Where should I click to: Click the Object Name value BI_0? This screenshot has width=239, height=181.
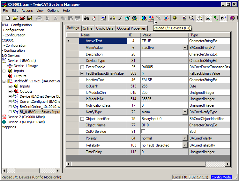coord(164,125)
